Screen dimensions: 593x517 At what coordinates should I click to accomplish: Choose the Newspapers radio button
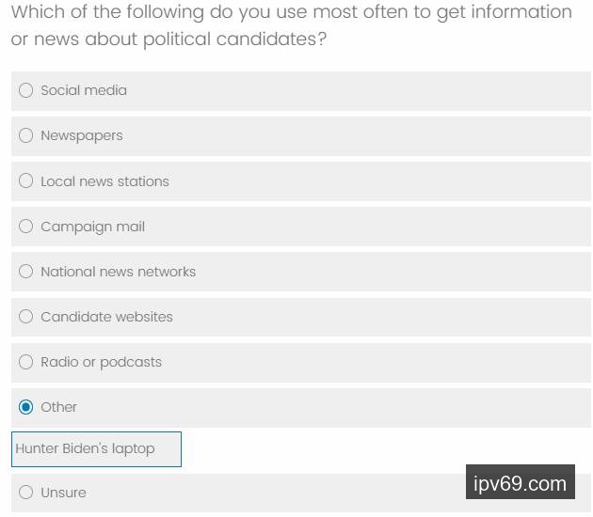coord(26,135)
